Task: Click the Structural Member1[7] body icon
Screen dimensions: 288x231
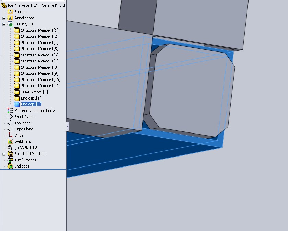Action: (17, 61)
